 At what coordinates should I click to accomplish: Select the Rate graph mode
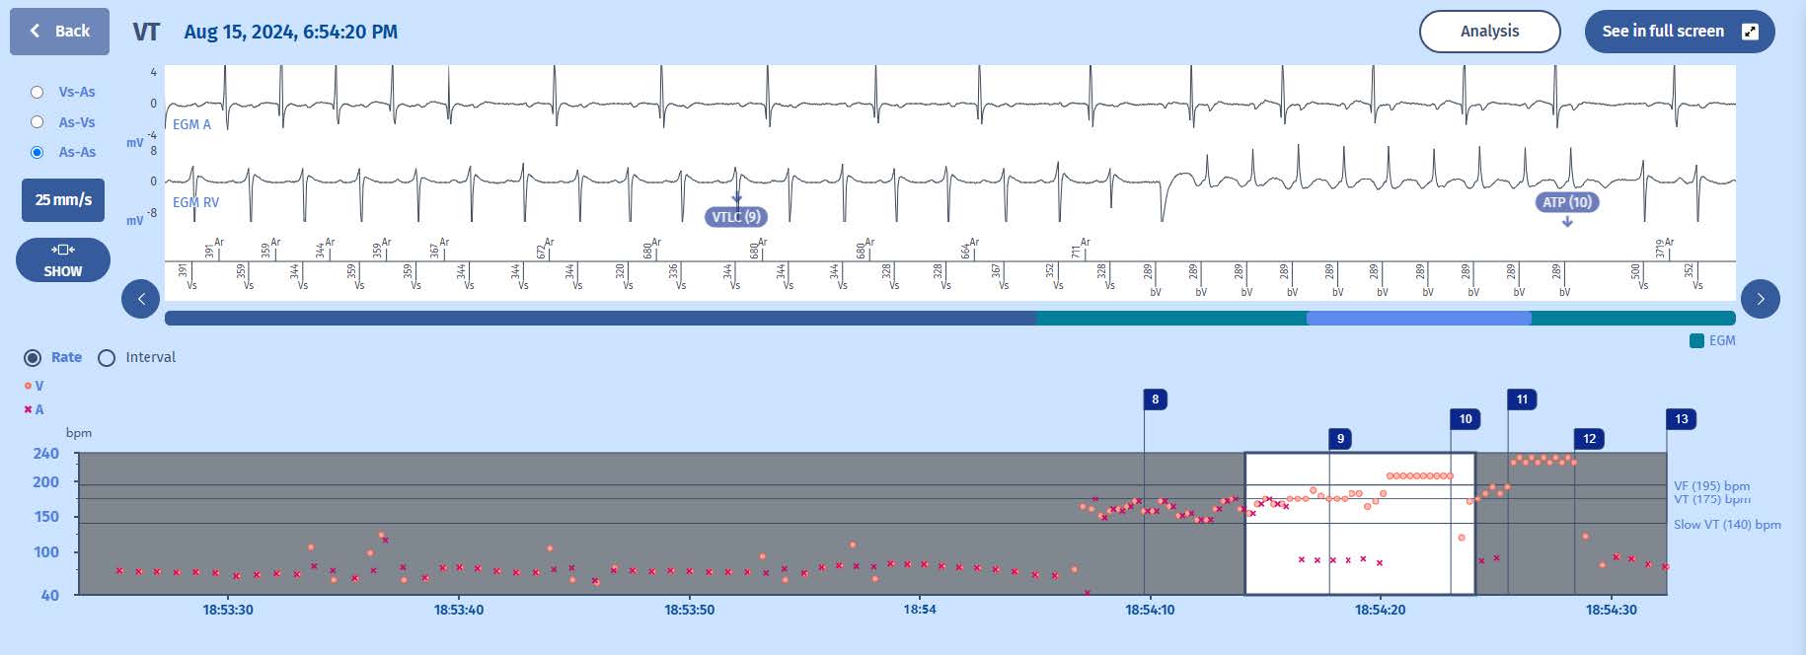pyautogui.click(x=33, y=358)
